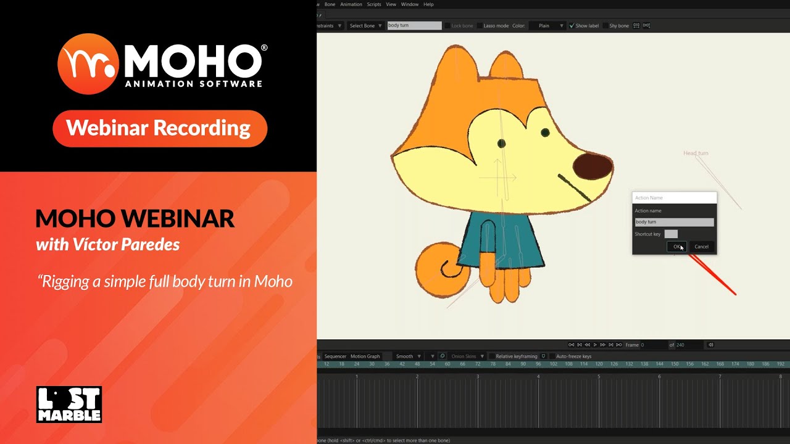Image resolution: width=790 pixels, height=444 pixels.
Task: Click frame 120 on the timeline ruler
Action: coord(599,364)
